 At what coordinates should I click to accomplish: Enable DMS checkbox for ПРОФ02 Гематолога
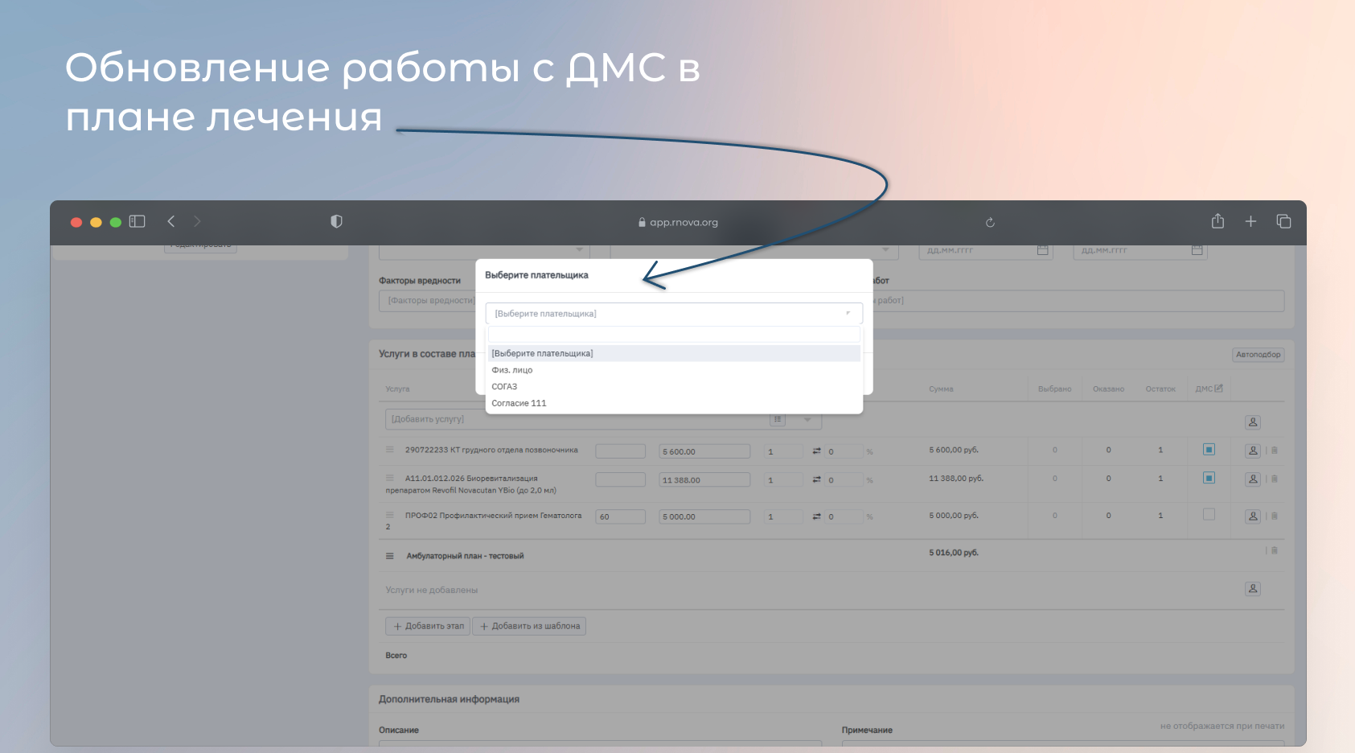click(1209, 515)
